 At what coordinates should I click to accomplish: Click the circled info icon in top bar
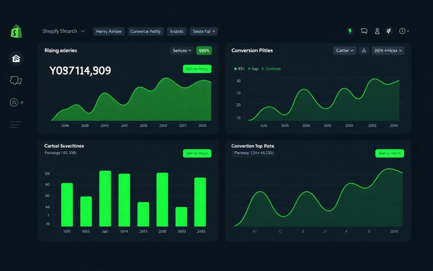(x=402, y=31)
